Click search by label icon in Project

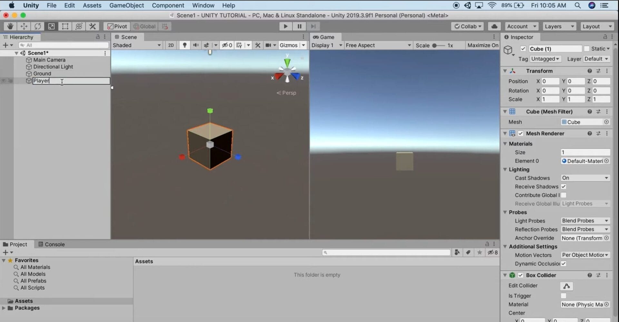(468, 252)
